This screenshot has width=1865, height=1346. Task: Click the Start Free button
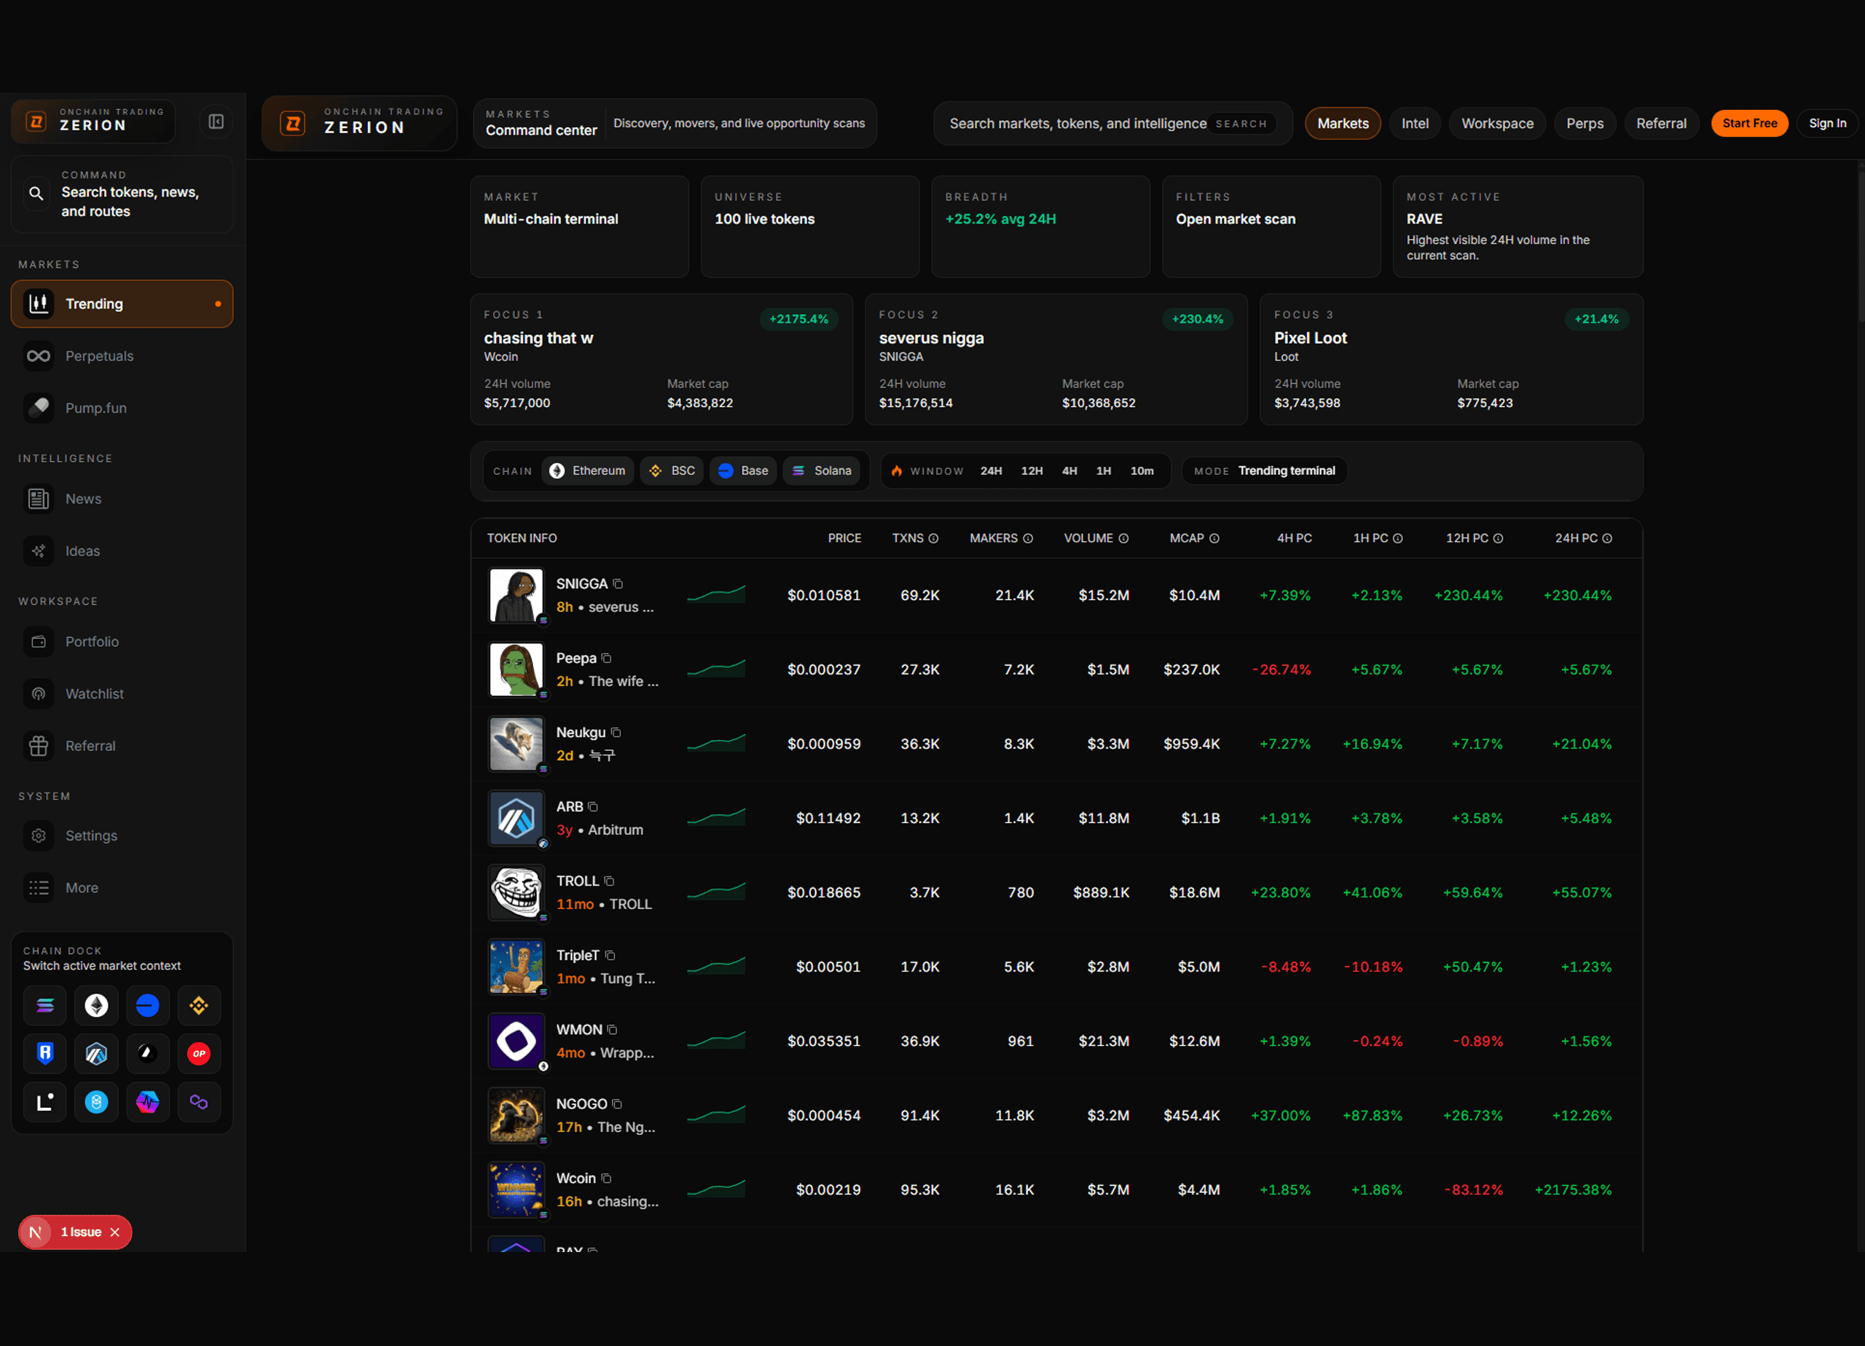tap(1748, 123)
